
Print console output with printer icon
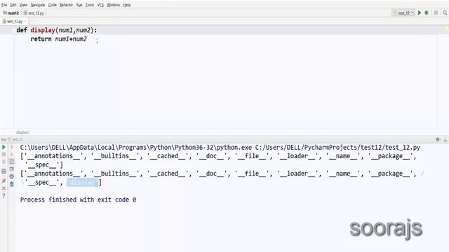pos(12,177)
